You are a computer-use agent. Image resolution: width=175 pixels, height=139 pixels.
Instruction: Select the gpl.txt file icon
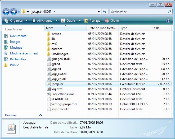pyautogui.click(x=49, y=64)
